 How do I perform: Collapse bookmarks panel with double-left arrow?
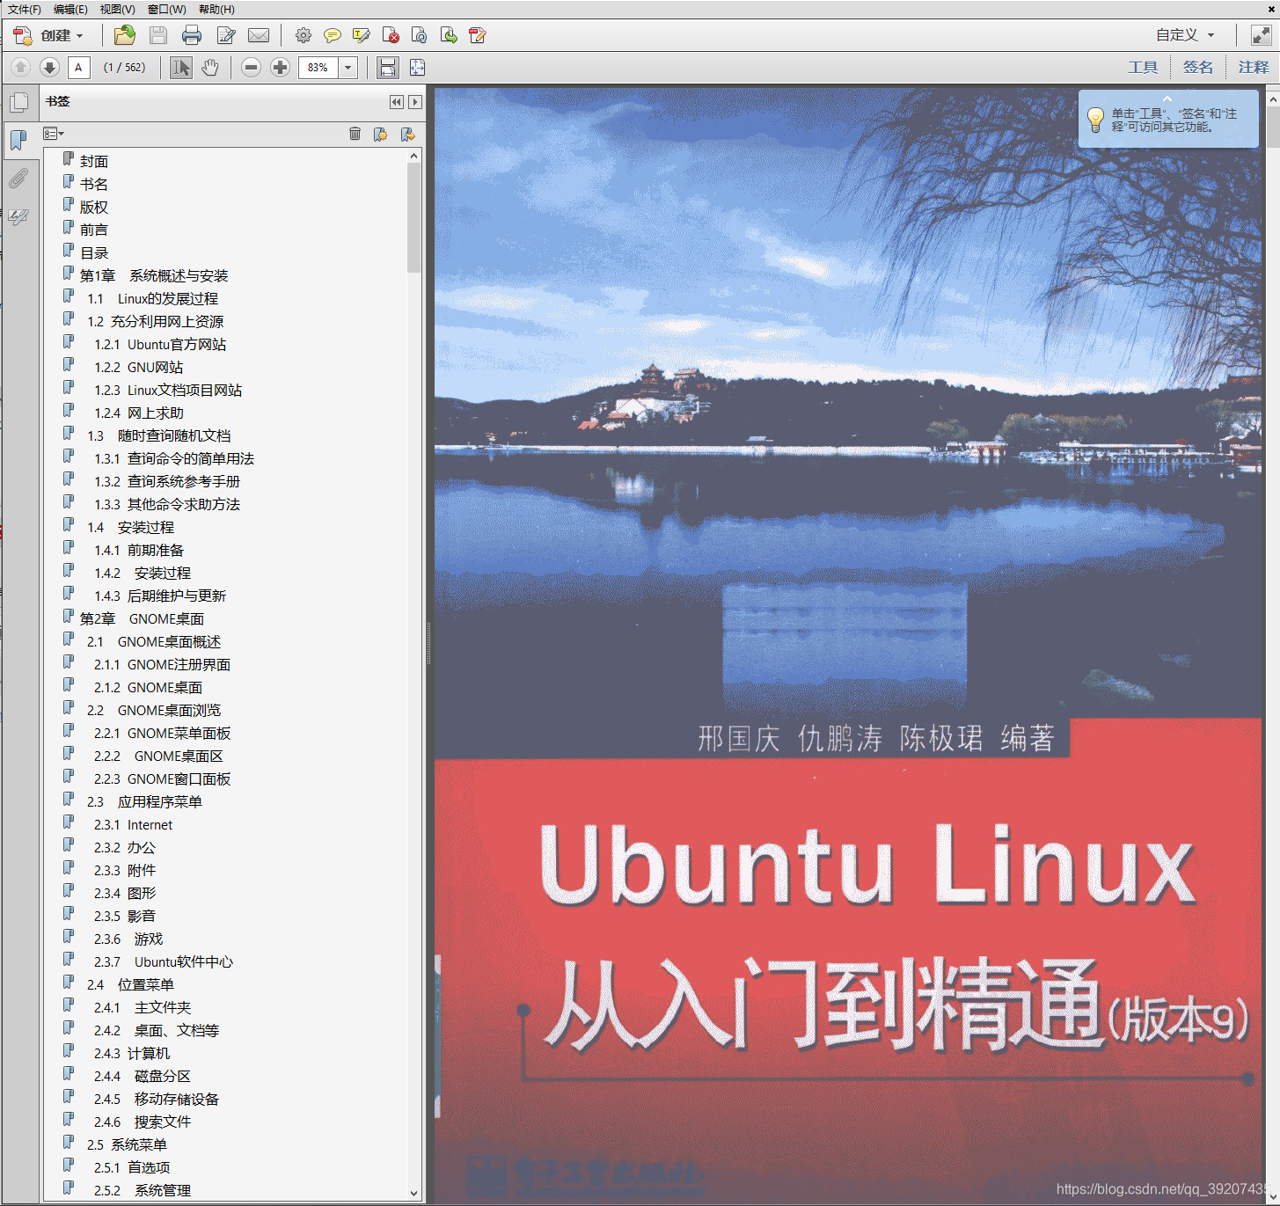pos(397,102)
